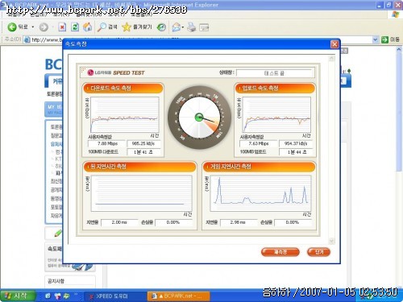This screenshot has height=302, width=403.
Task: Open Favorites star icon
Action: pos(126,27)
